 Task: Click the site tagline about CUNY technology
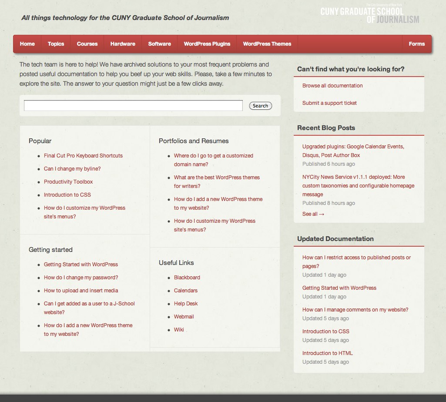(x=125, y=18)
